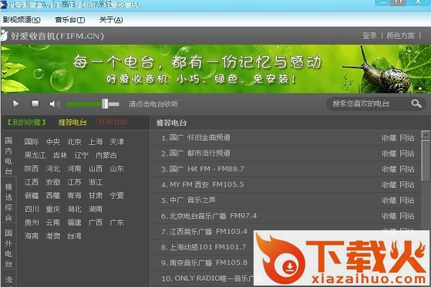Select the 精选综合 vertical category
The image size is (431, 287).
[9, 202]
